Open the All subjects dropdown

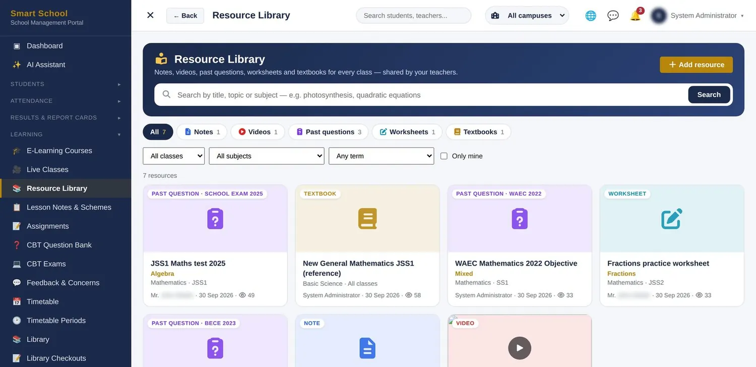click(x=267, y=156)
